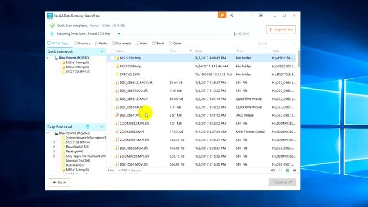Switch to list details view icon
This screenshot has height=207, width=368.
click(x=287, y=170)
